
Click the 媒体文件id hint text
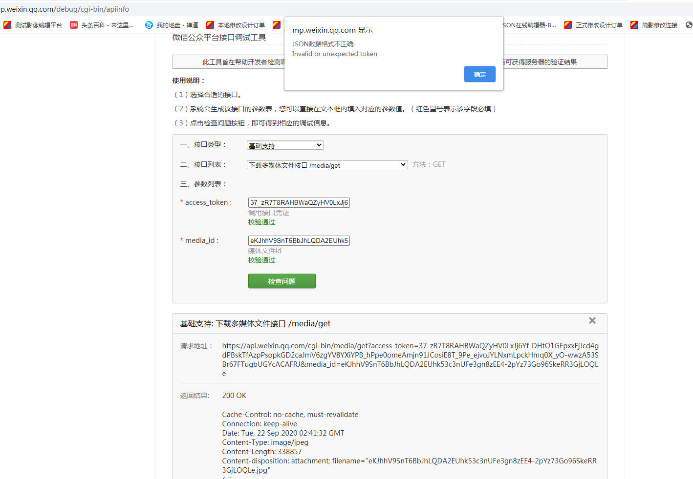click(x=264, y=251)
